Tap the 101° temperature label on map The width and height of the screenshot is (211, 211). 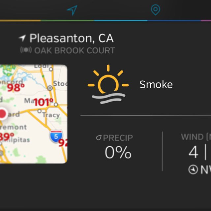[44, 102]
